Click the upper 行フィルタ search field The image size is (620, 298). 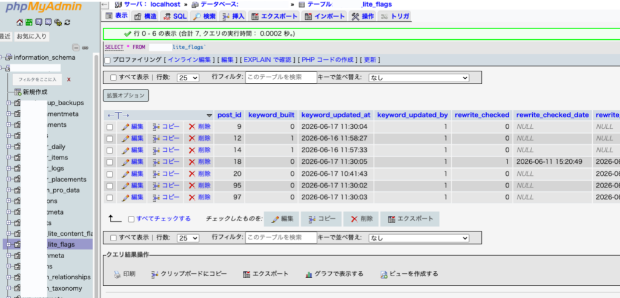[281, 77]
